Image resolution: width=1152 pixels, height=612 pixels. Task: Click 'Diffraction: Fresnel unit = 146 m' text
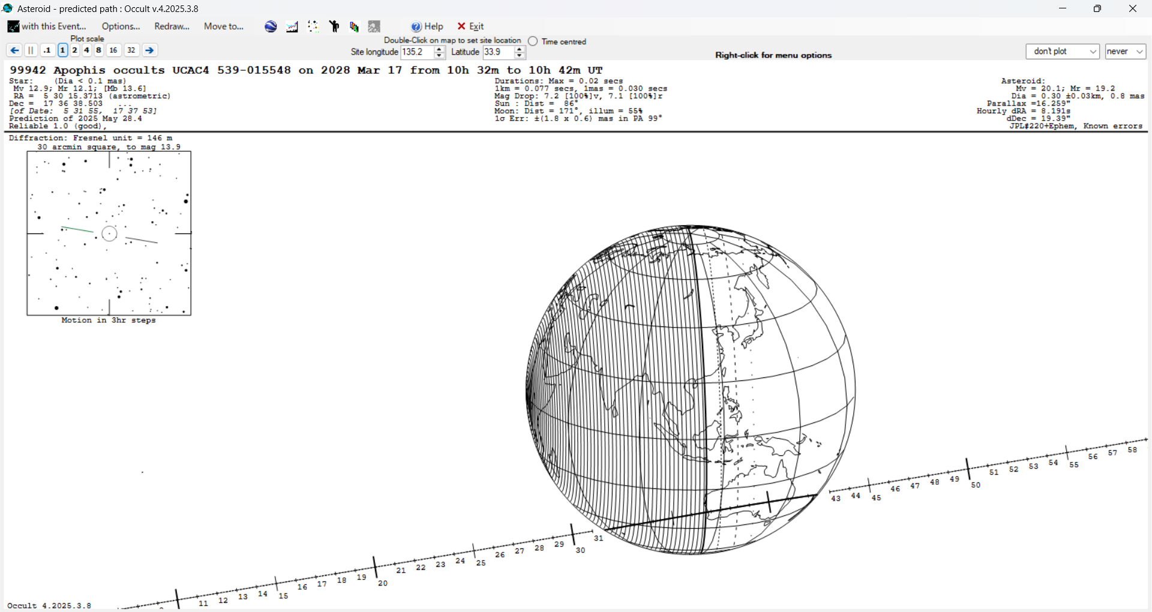(91, 138)
